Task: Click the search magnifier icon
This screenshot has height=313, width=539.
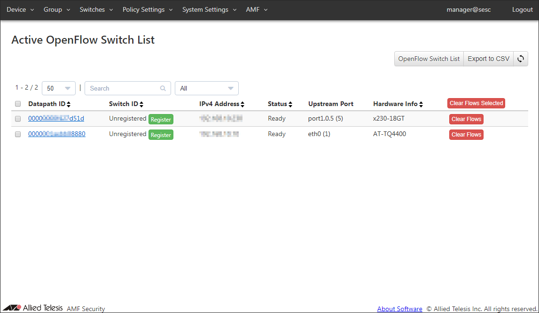Action: 163,88
